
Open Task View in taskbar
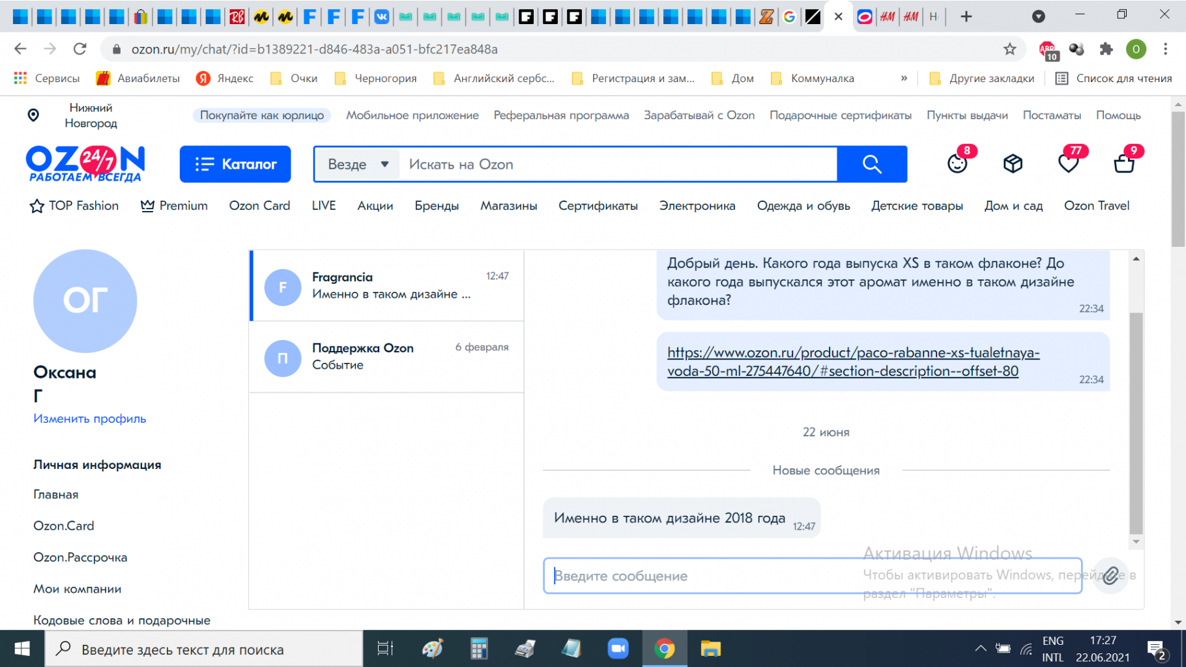385,649
